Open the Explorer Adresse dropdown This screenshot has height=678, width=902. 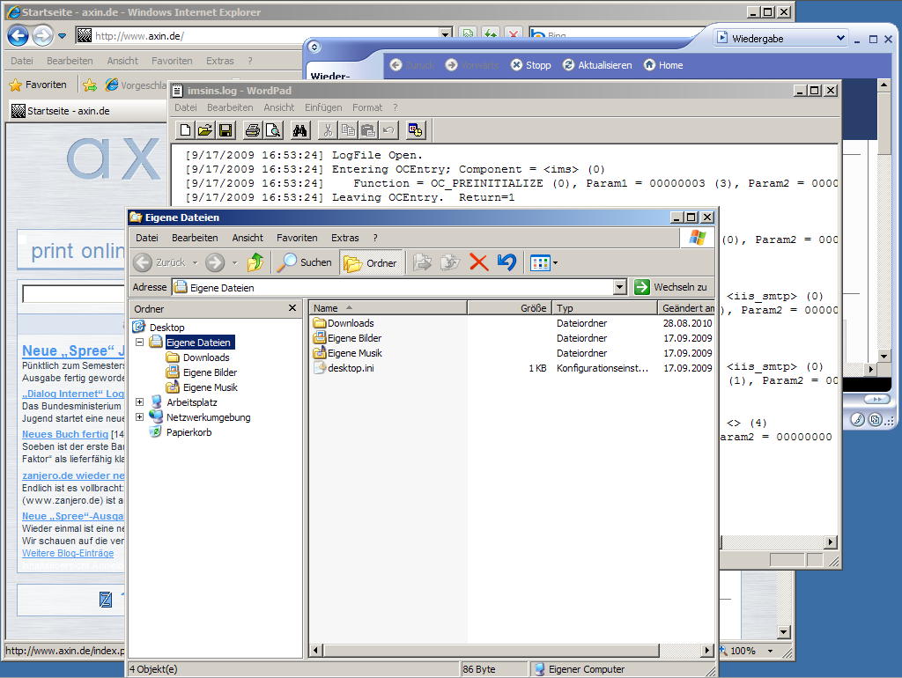tap(619, 287)
